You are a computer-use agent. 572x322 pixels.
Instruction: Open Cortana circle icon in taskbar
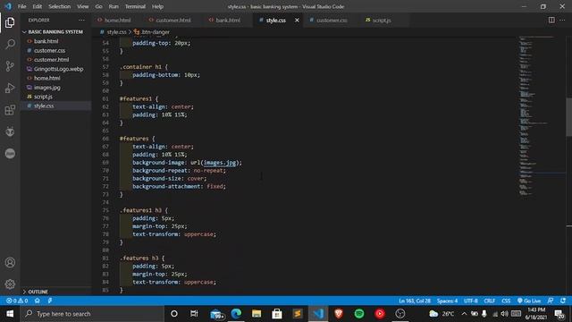(174, 314)
